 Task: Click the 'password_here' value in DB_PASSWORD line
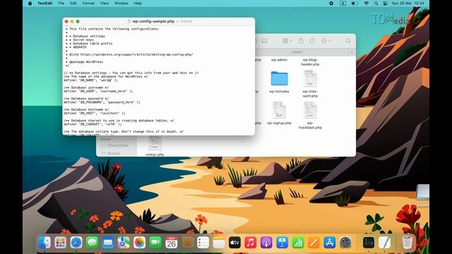click(x=121, y=102)
